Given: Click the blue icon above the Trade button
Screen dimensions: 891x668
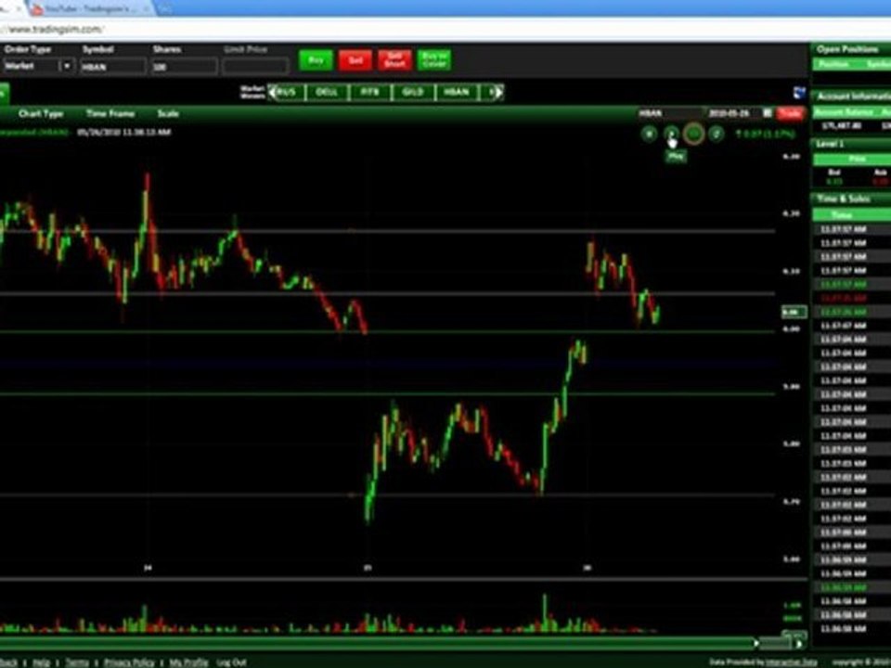Looking at the screenshot, I should [x=799, y=93].
